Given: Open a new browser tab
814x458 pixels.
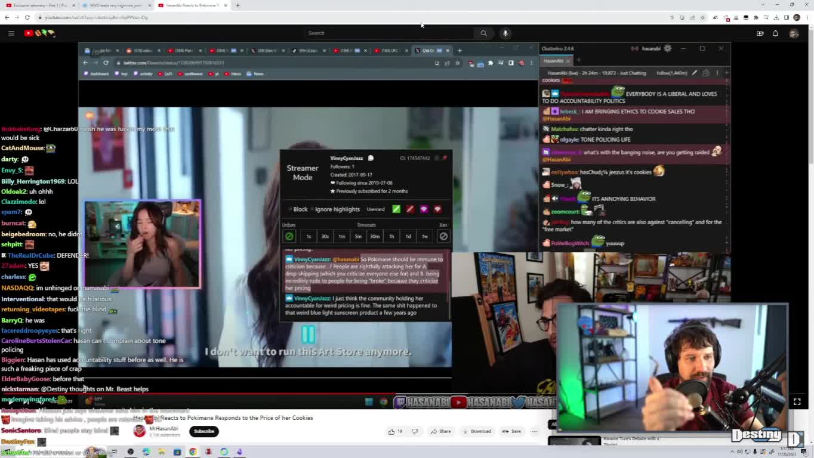Looking at the screenshot, I should click(238, 5).
